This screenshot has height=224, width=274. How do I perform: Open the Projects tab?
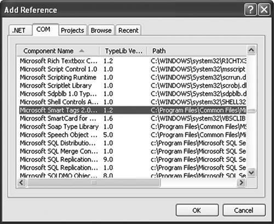click(72, 30)
